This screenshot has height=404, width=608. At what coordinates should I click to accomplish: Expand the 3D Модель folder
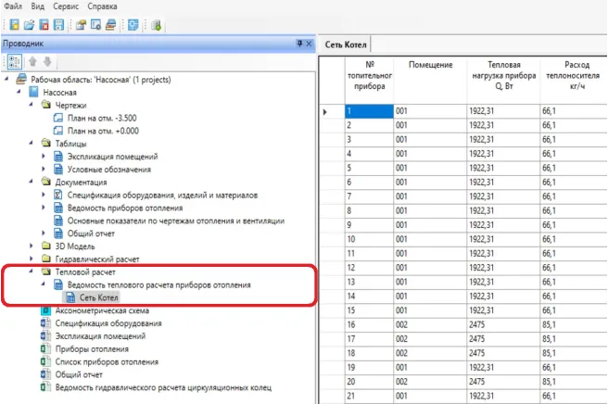click(31, 246)
